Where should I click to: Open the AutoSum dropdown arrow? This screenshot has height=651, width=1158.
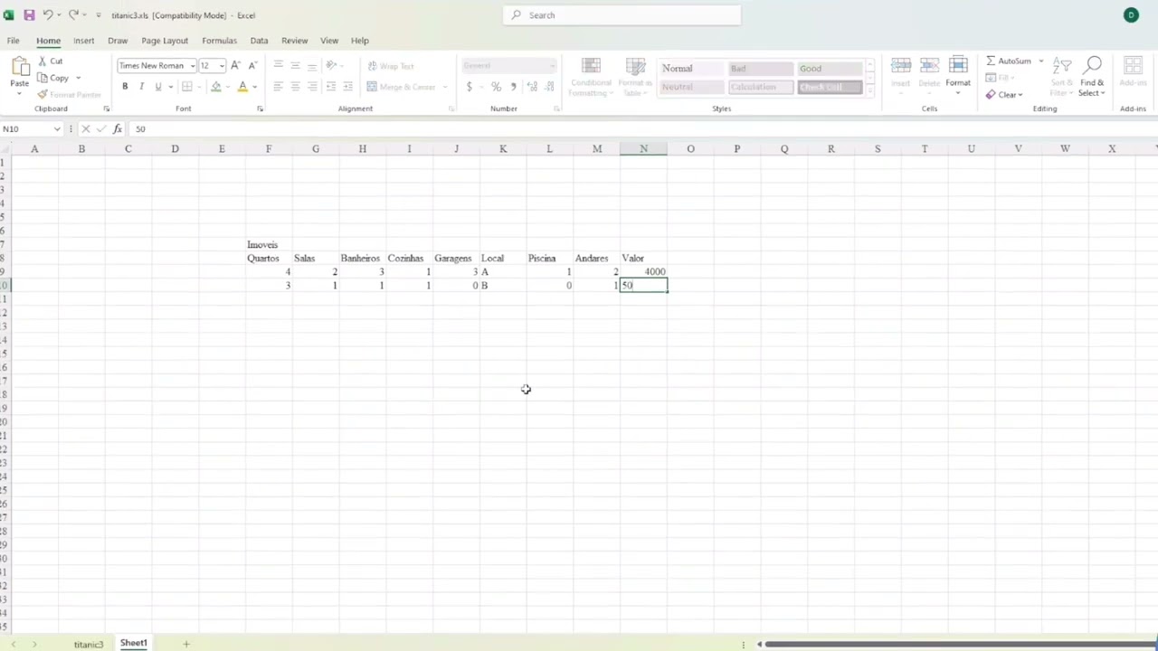pyautogui.click(x=1041, y=61)
